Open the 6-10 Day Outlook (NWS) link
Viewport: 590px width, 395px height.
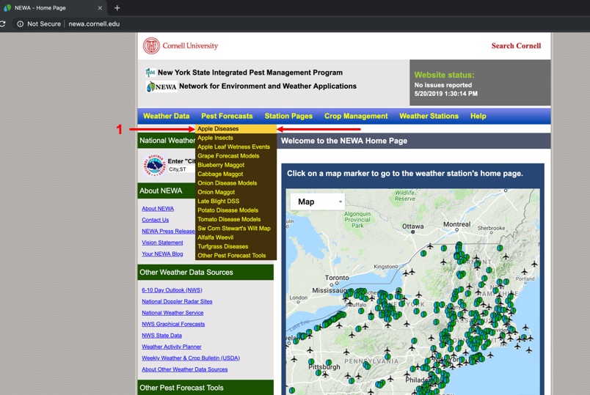172,290
